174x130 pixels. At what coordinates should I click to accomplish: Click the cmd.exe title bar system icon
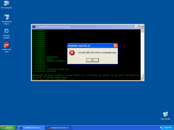point(34,27)
